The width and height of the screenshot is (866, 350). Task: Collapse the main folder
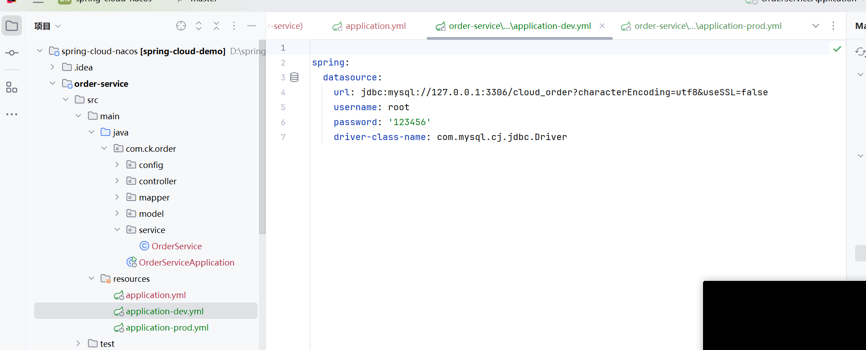tap(78, 116)
